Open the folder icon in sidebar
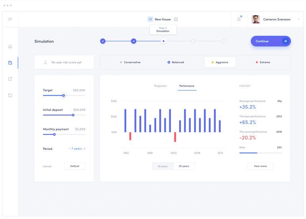 click(x=10, y=95)
